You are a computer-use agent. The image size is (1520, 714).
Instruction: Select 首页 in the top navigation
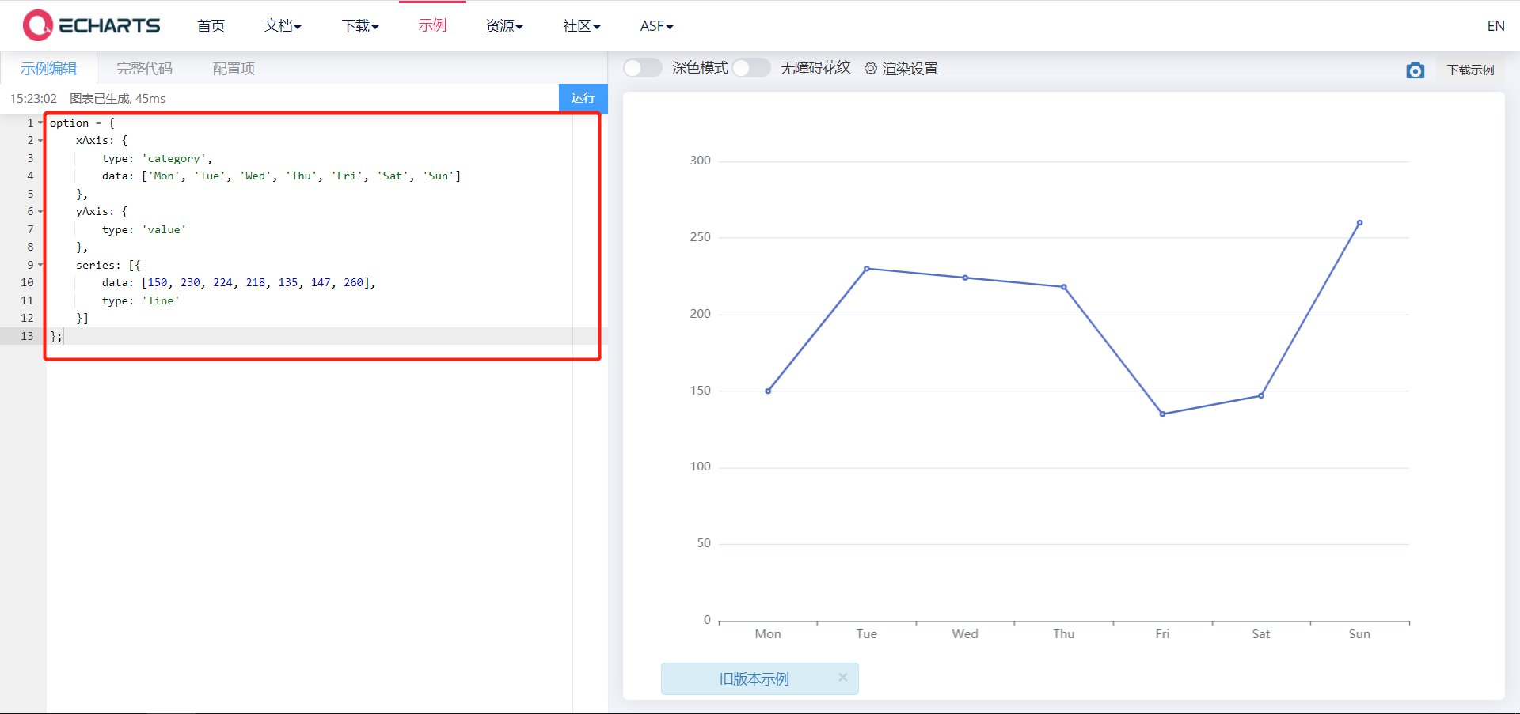pyautogui.click(x=210, y=25)
